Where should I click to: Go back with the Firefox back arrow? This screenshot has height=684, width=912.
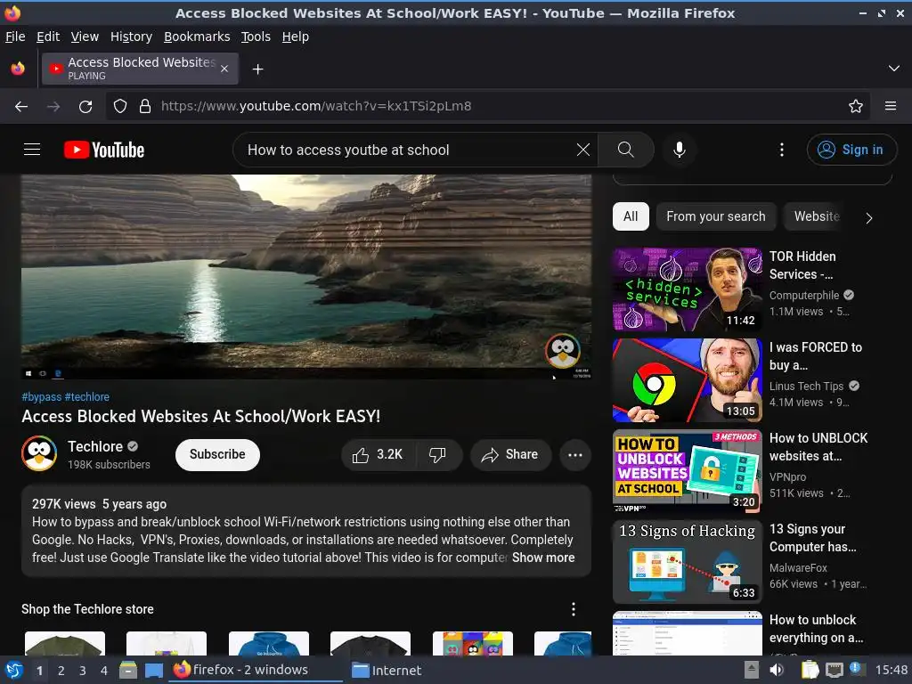click(21, 107)
